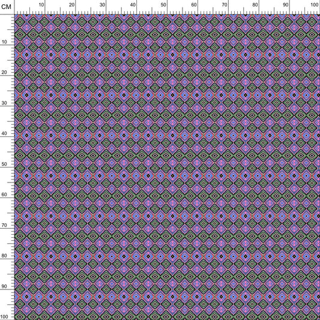The image size is (320, 320).
Task: Click the 90 label on vertical ruler
Action: click(x=4, y=286)
